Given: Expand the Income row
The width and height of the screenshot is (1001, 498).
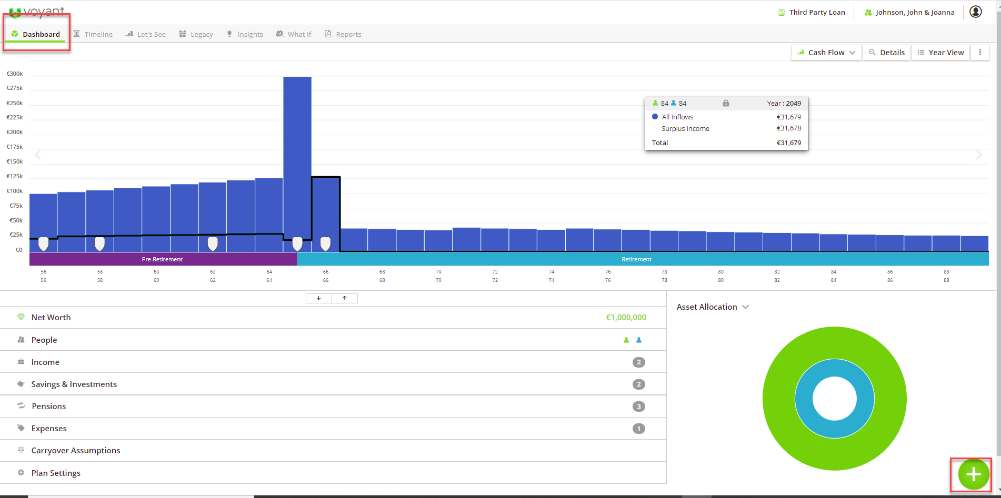Looking at the screenshot, I should click(333, 362).
